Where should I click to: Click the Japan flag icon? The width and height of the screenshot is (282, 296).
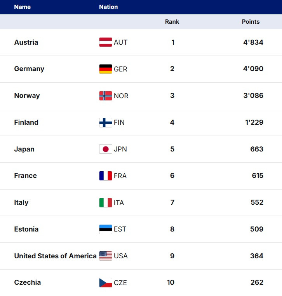point(105,149)
